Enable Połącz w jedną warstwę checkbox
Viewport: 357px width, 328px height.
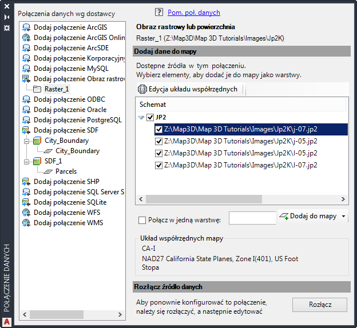point(142,220)
